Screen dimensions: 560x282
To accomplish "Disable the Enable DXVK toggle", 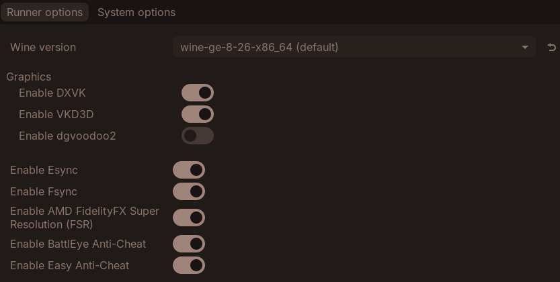I will click(198, 93).
